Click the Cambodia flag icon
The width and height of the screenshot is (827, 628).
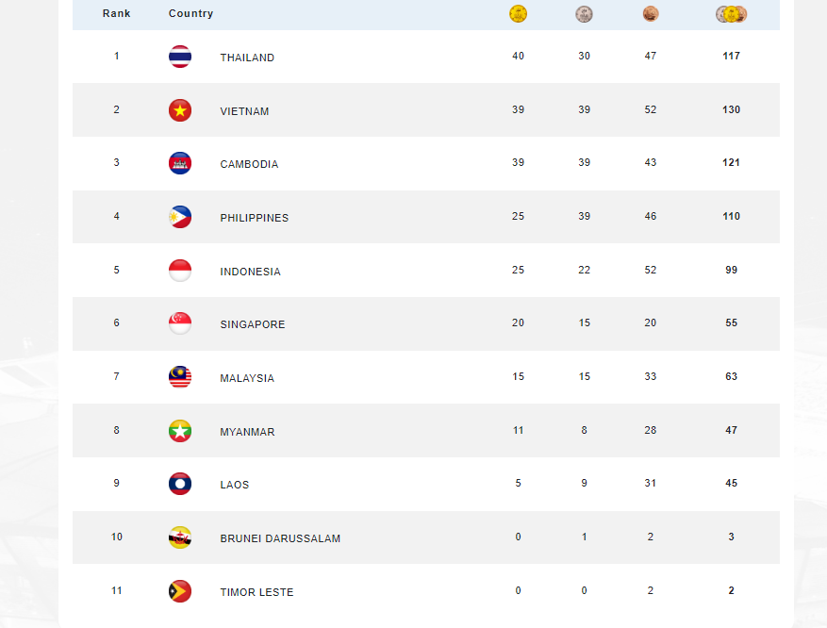[180, 163]
